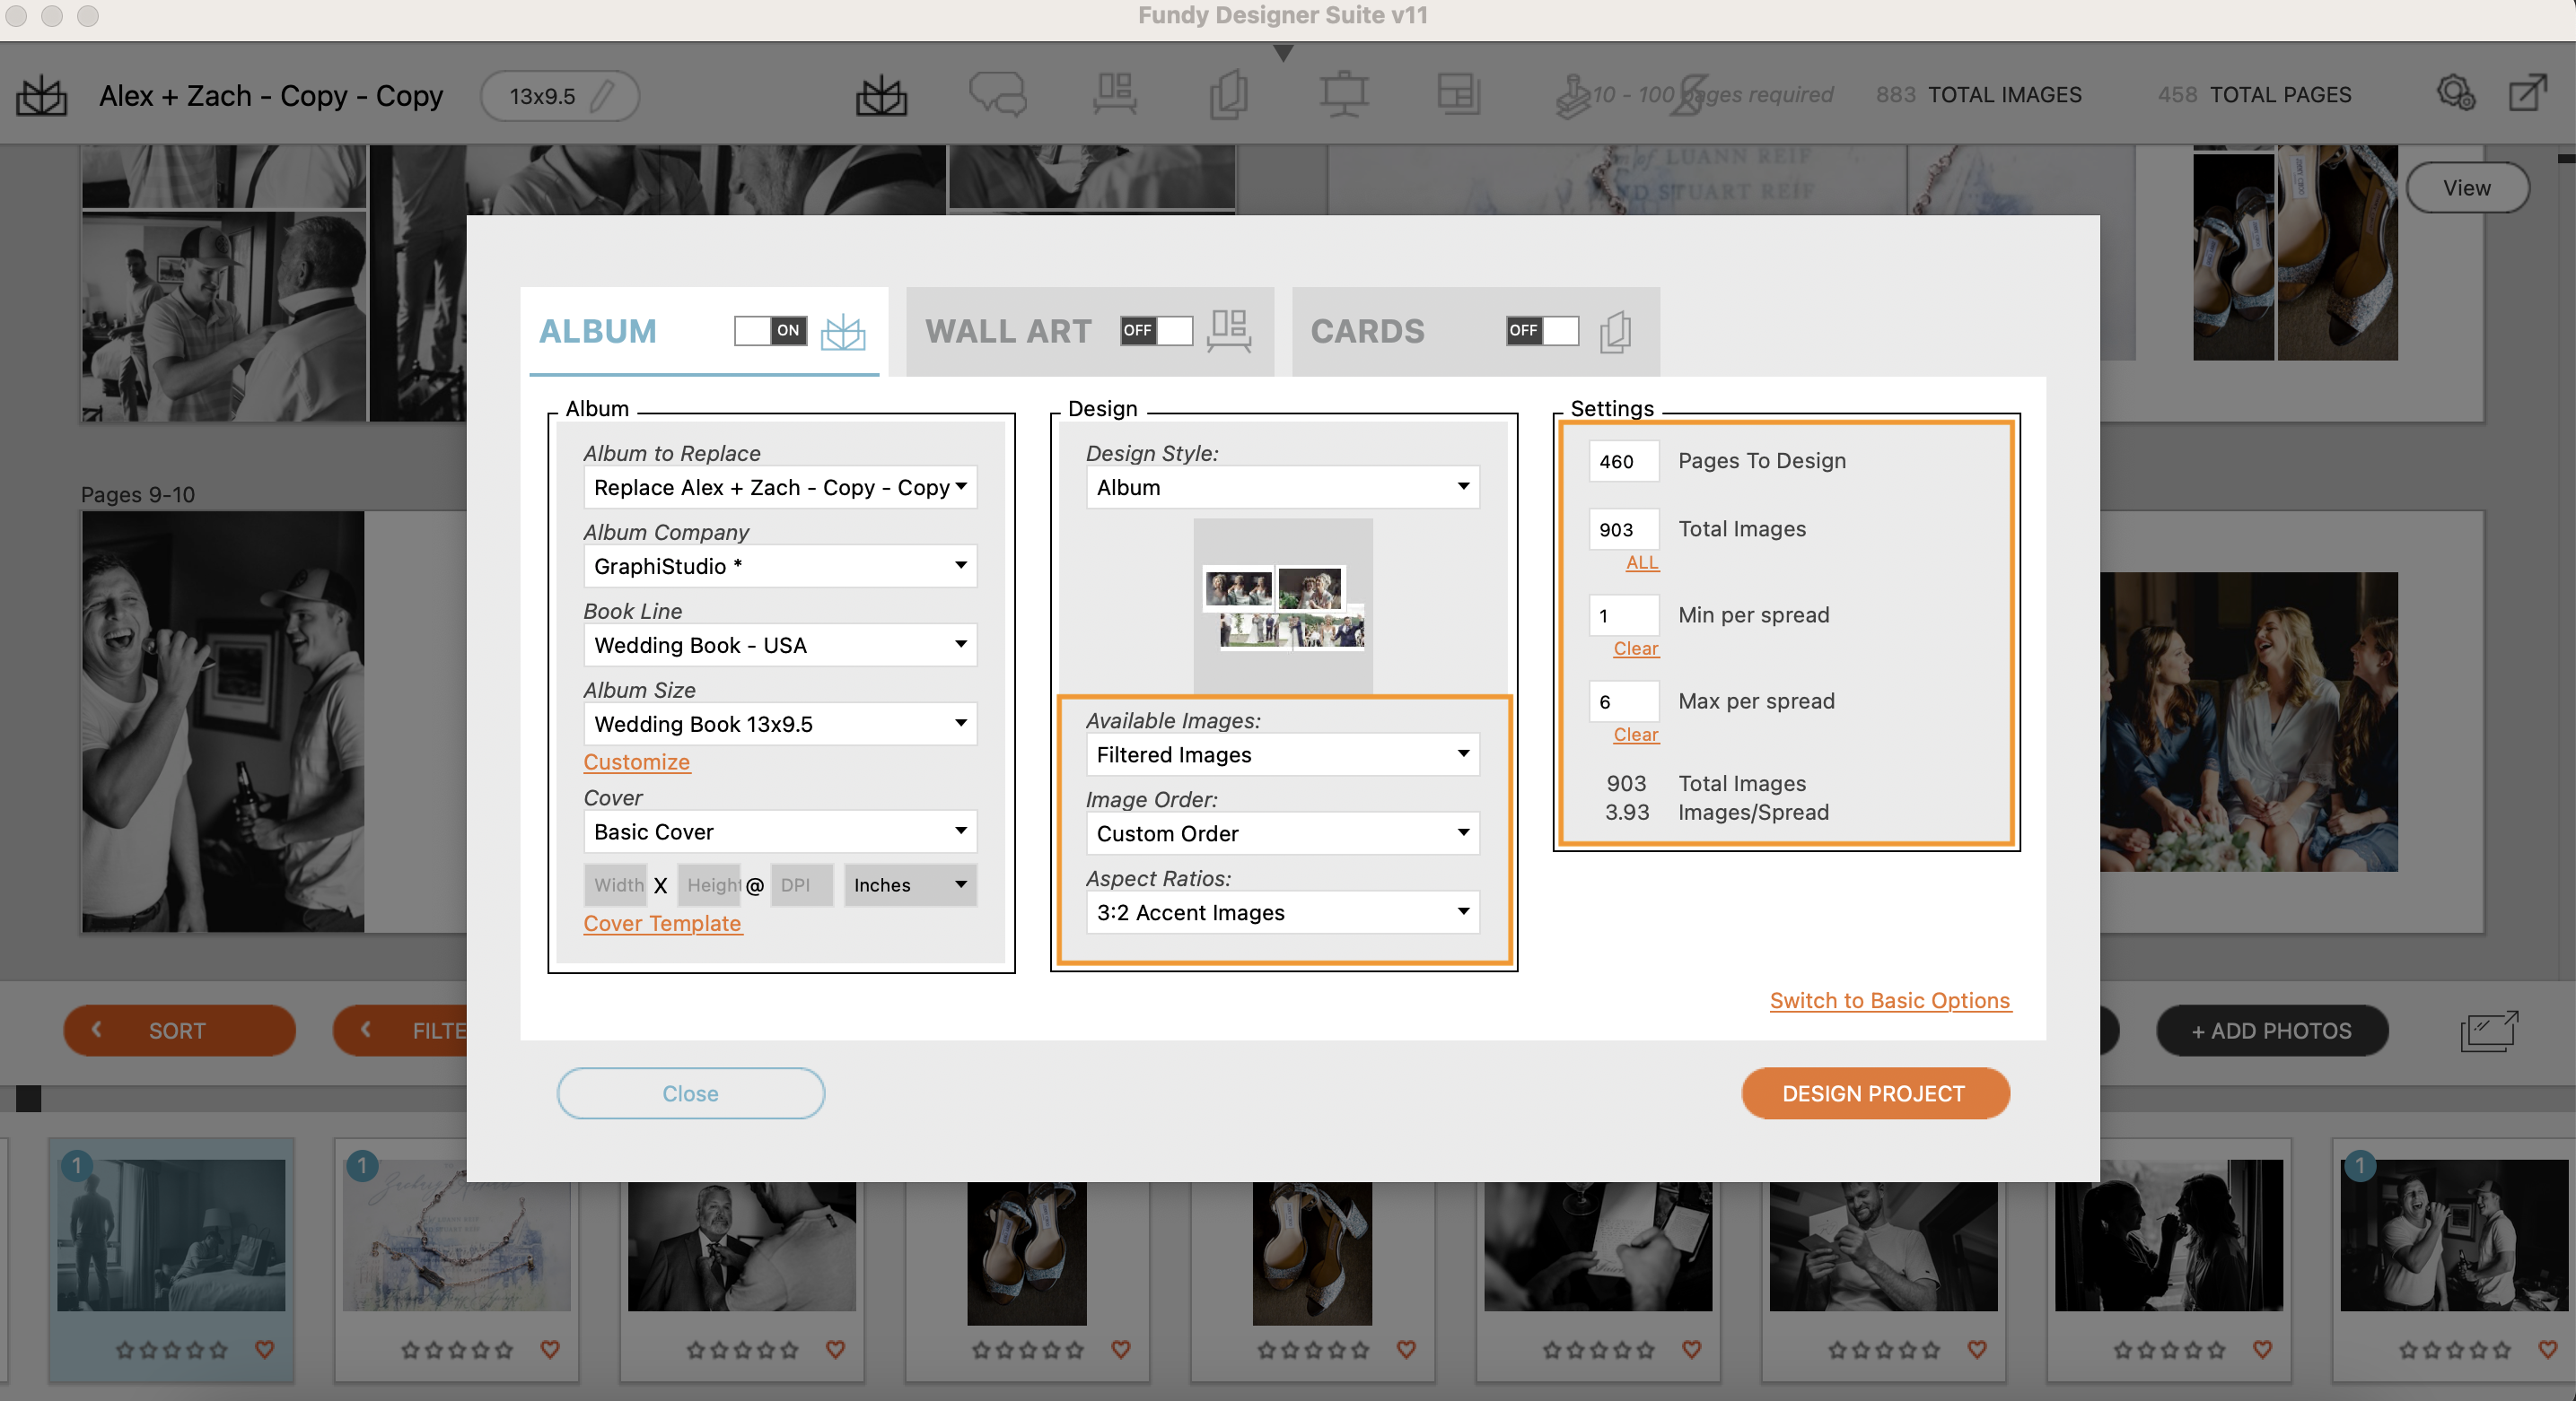Select the Pages 9-10 spread
This screenshot has height=1401, width=2576.
[x=273, y=721]
